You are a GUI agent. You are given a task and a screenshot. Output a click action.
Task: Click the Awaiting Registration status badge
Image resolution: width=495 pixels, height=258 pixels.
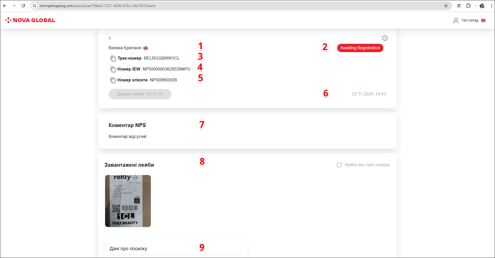360,48
